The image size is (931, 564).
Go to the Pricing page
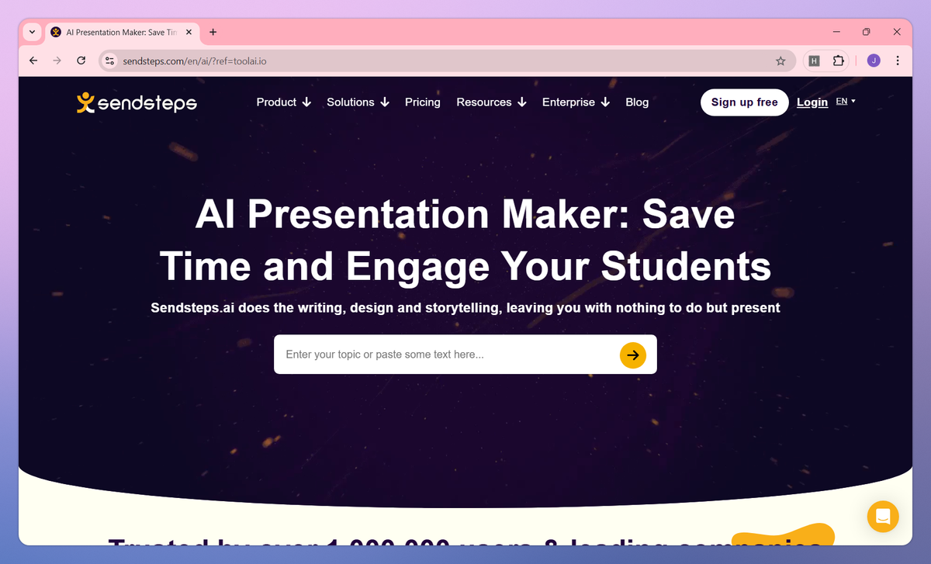pos(423,102)
